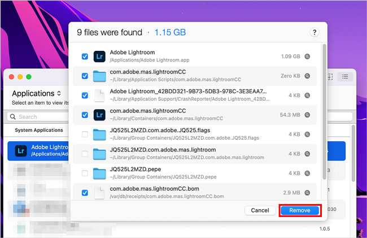
Task: Click the red close window button
Action: (x=11, y=77)
